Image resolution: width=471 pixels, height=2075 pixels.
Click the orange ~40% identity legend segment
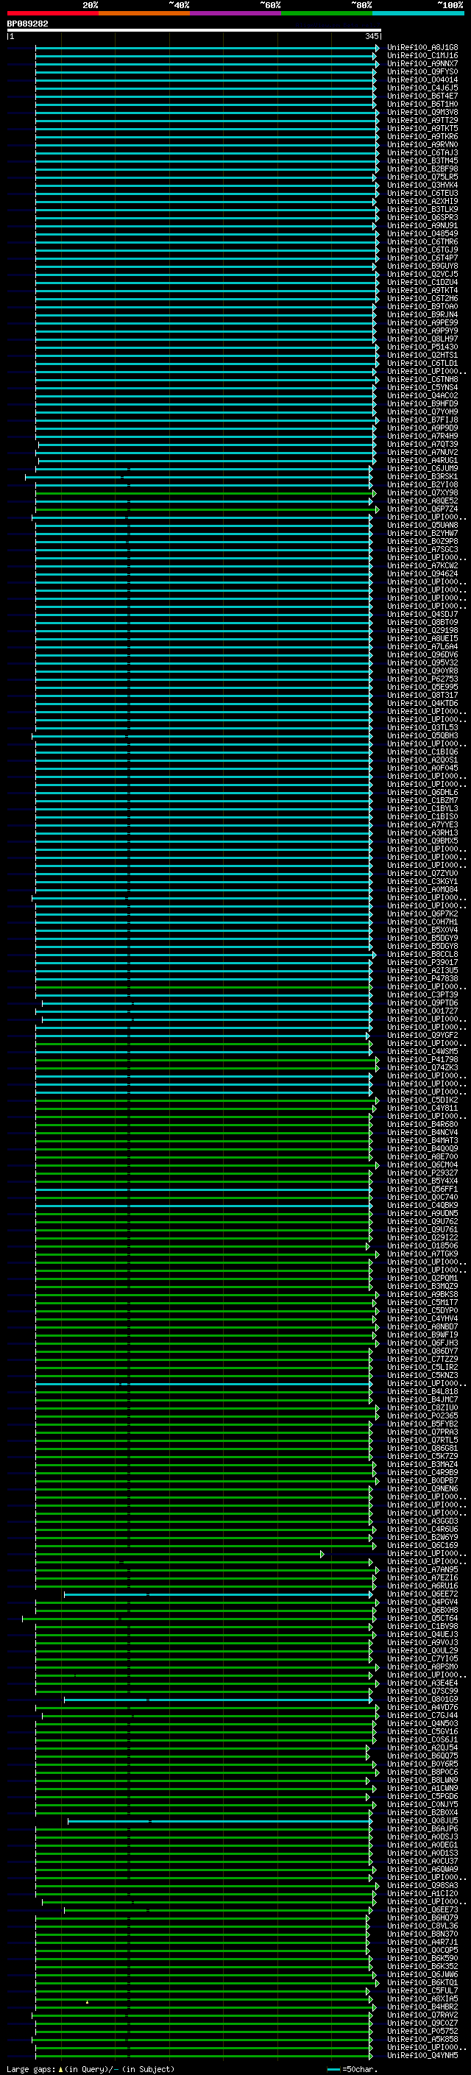[x=144, y=13]
